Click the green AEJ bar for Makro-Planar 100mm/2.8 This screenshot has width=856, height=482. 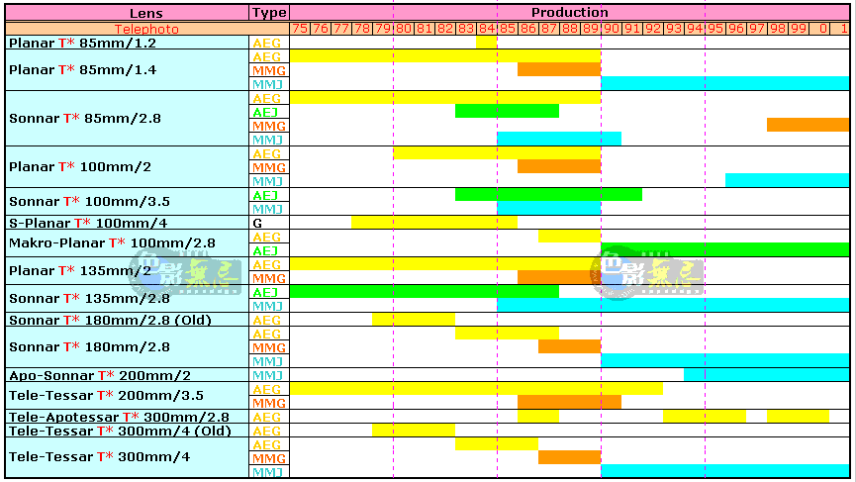(x=724, y=250)
